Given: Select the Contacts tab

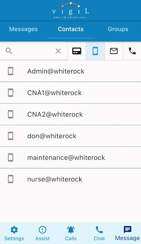Looking at the screenshot, I should coord(71,29).
